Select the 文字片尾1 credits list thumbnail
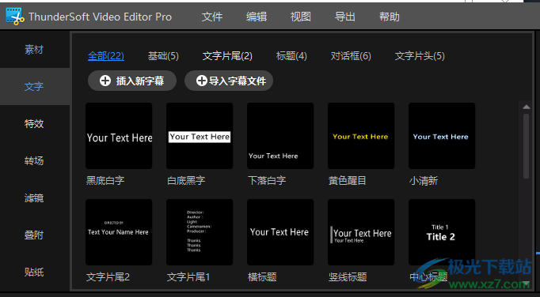The width and height of the screenshot is (540, 297). pyautogui.click(x=200, y=232)
